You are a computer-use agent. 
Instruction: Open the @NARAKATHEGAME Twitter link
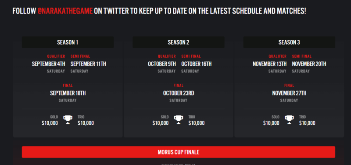[x=65, y=11]
